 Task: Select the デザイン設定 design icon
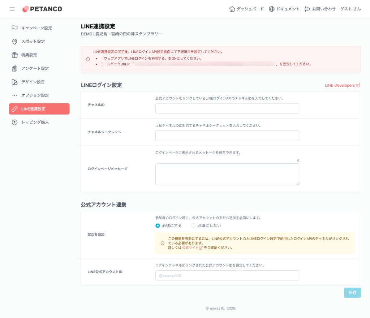(14, 82)
